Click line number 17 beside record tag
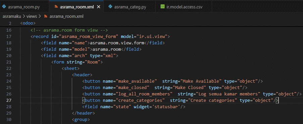The height and width of the screenshot is (124, 303). tap(9, 36)
